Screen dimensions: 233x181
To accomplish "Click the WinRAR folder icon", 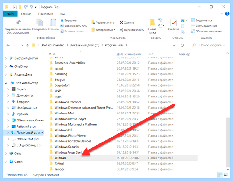I will (51, 158).
